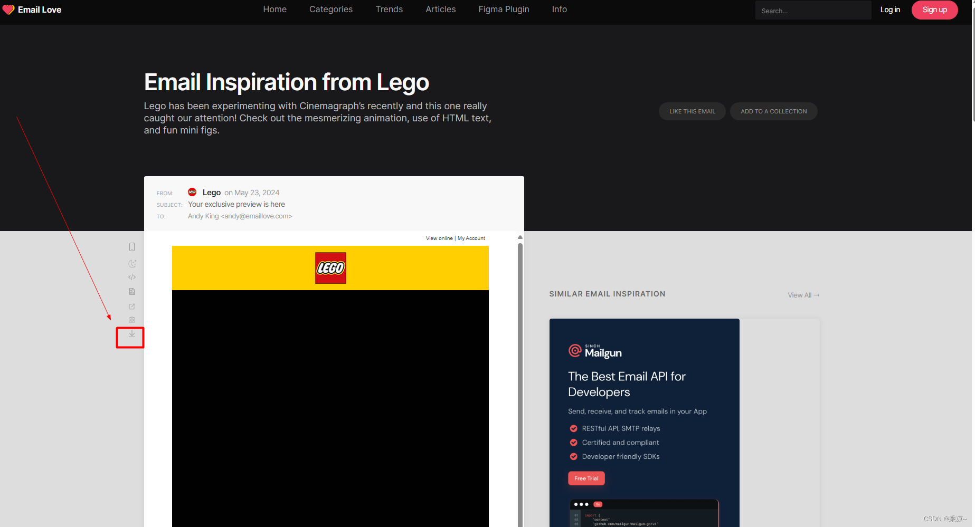The image size is (975, 527).
Task: Focus the Search input field
Action: [813, 10]
